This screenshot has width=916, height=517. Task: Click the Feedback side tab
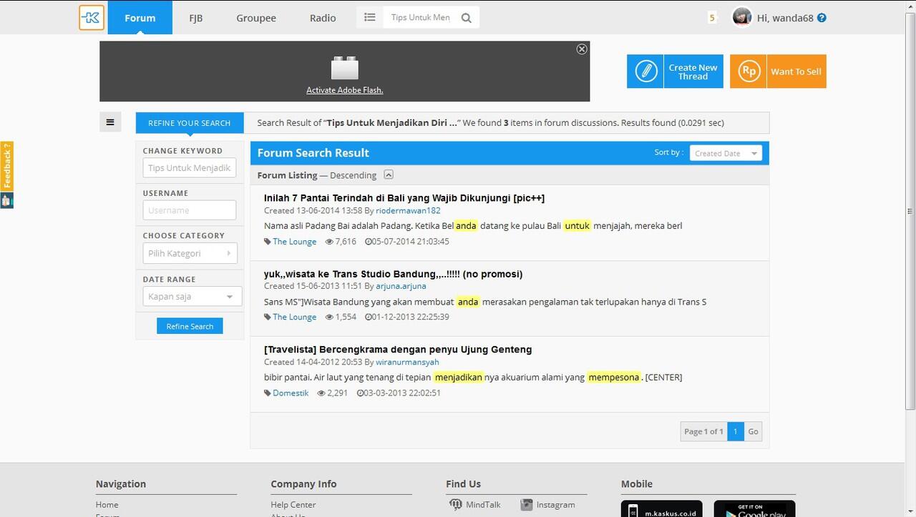pos(6,167)
